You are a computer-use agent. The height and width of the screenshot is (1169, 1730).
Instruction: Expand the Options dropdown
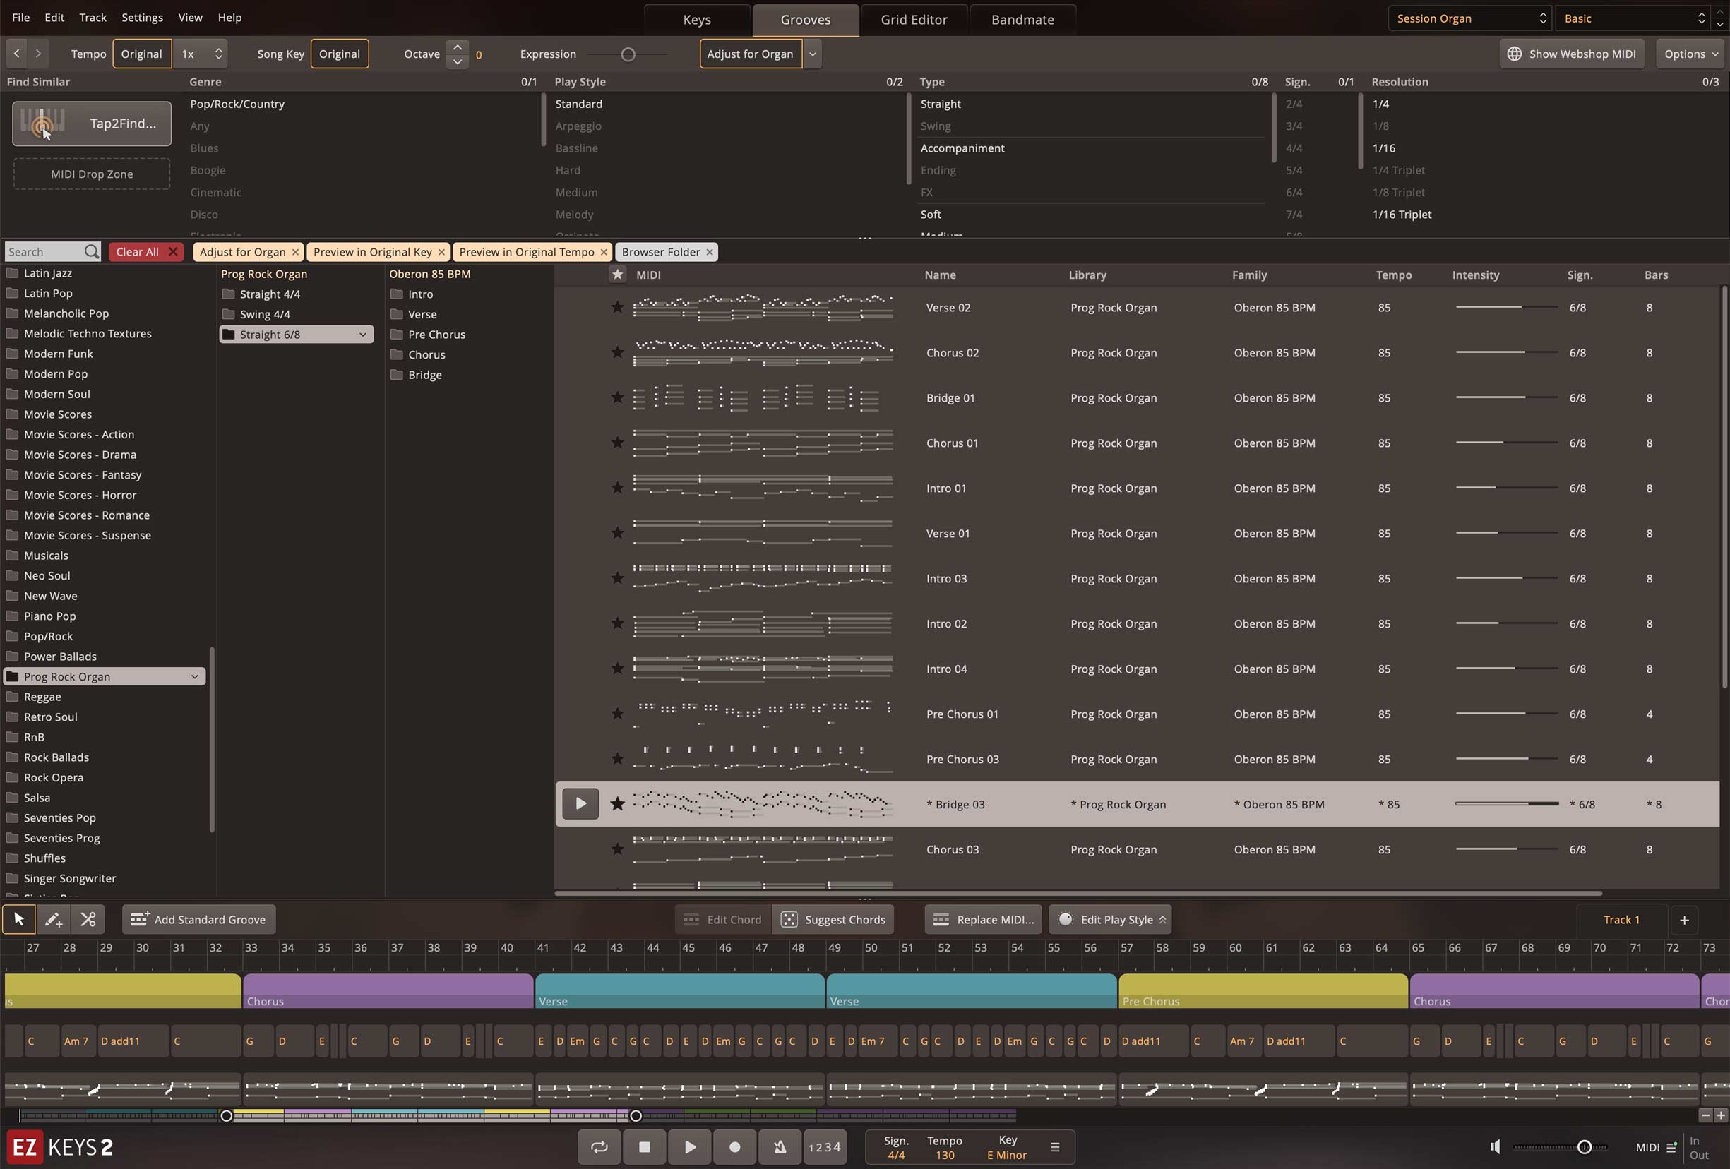pos(1690,54)
